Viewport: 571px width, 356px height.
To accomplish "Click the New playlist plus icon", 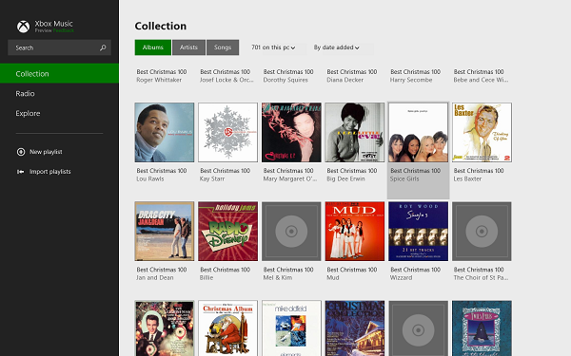I will click(21, 152).
